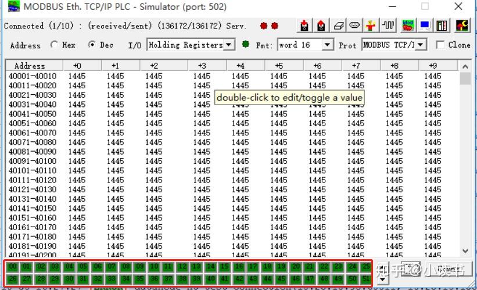Screen dimensions: 477x290
Task: Click the eraser icon to clear values
Action: tap(338, 26)
